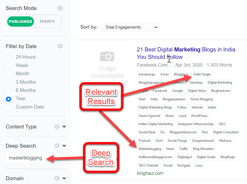Screen dimensions: 247x184
Task: Expand the Domain filter section
Action: 64,178
